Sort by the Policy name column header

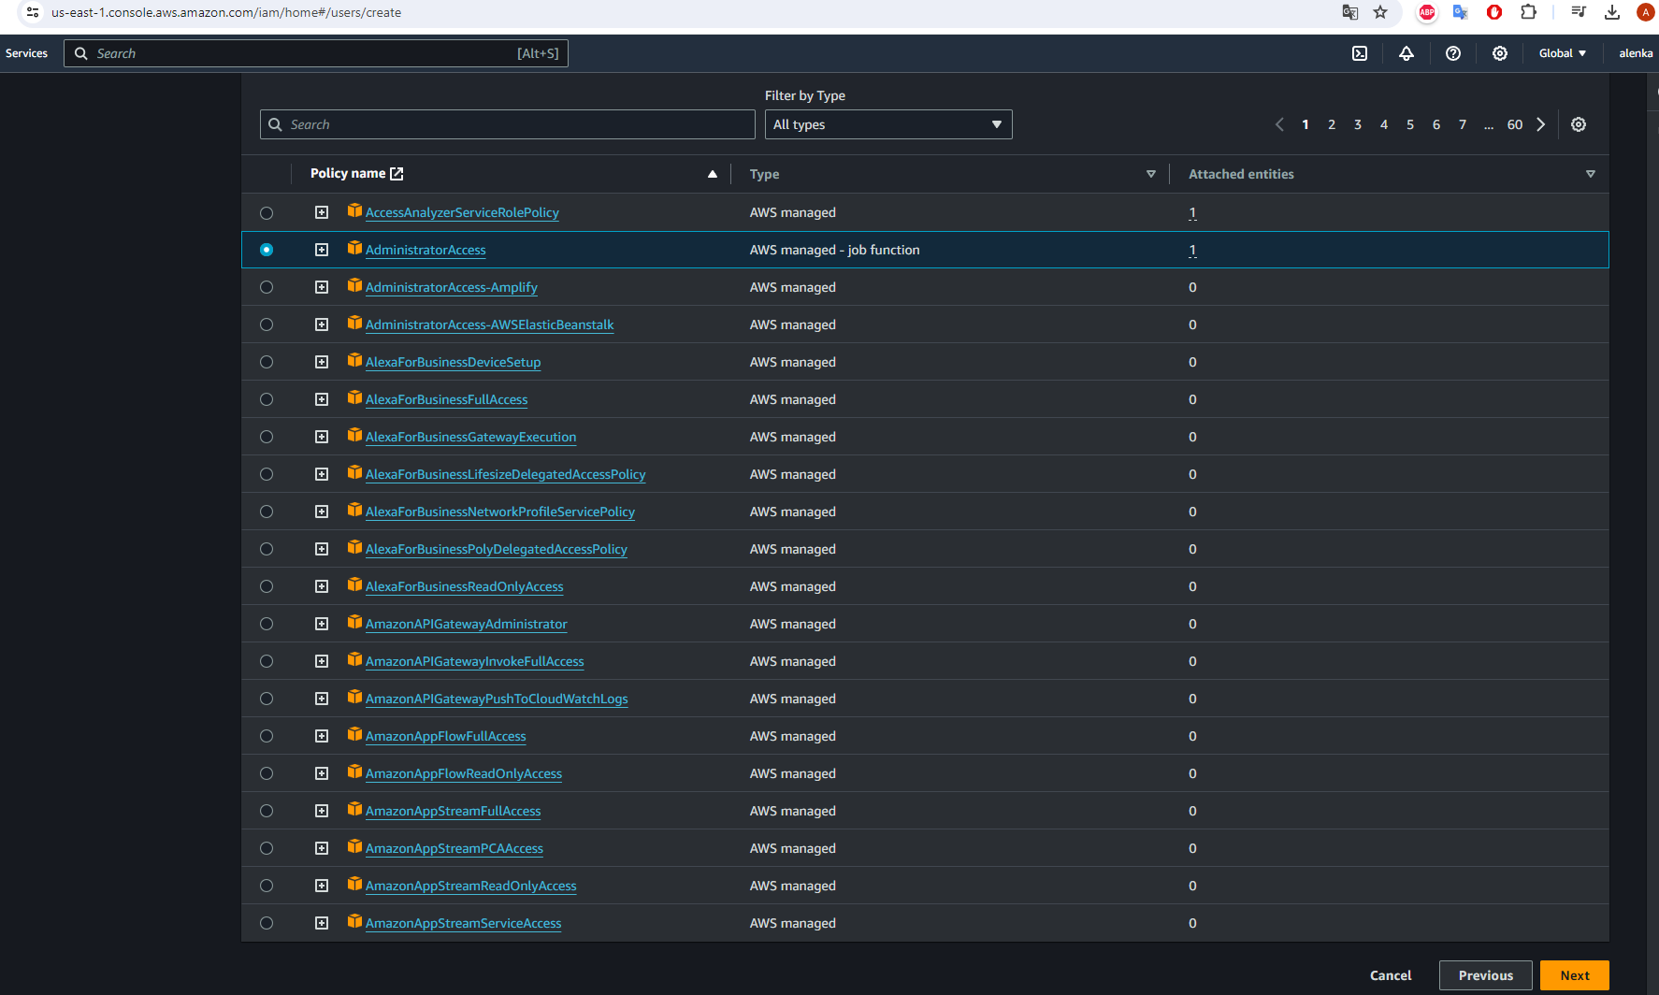click(x=348, y=174)
